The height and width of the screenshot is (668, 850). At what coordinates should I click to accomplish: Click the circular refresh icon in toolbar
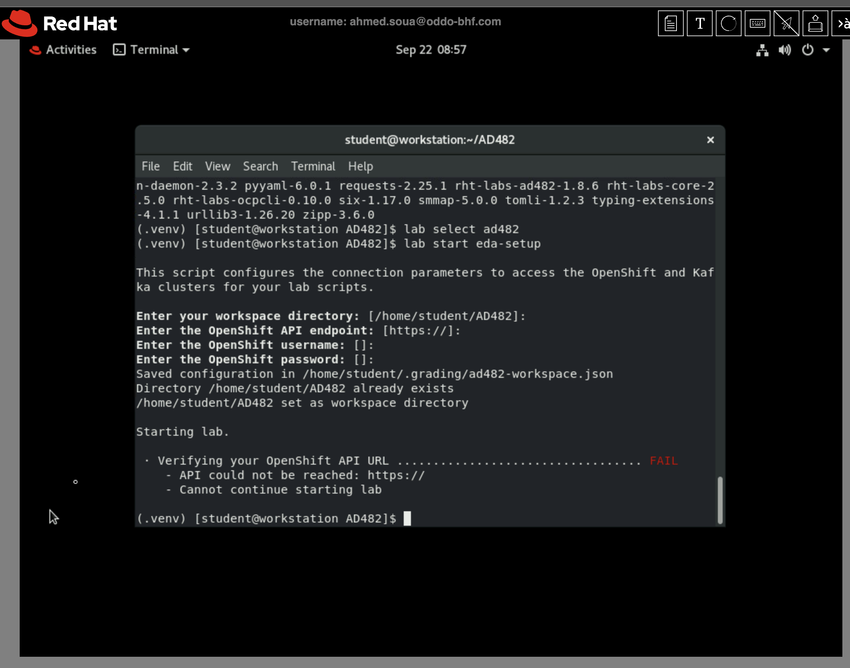(x=728, y=24)
